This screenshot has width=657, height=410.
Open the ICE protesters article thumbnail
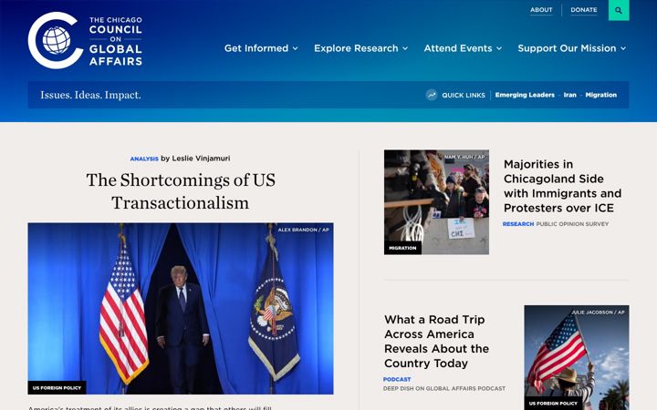[x=436, y=202]
